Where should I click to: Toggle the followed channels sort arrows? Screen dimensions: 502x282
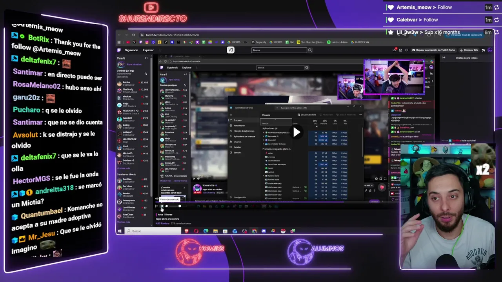point(146,74)
